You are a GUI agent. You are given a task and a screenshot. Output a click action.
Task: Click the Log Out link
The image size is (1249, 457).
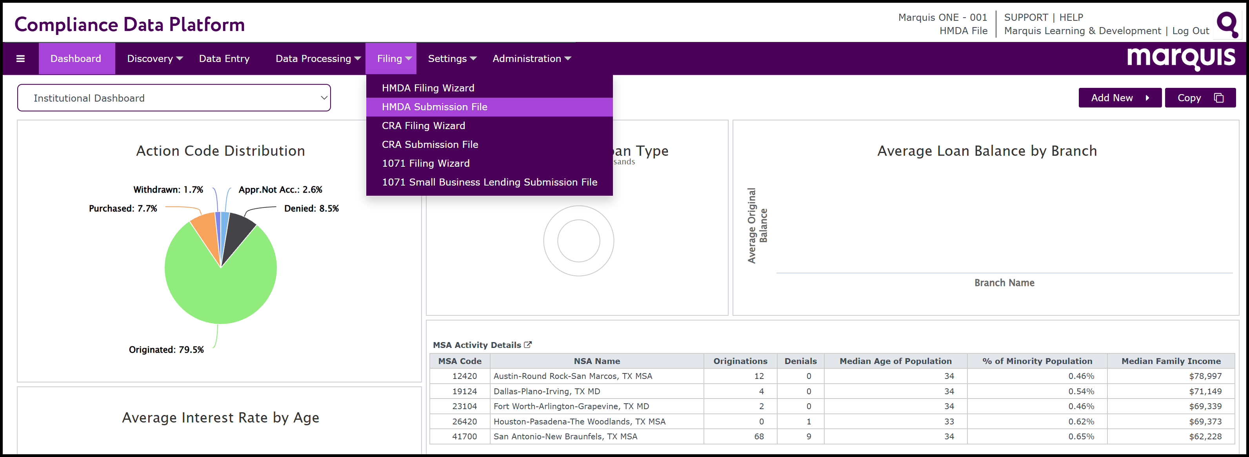tap(1190, 31)
